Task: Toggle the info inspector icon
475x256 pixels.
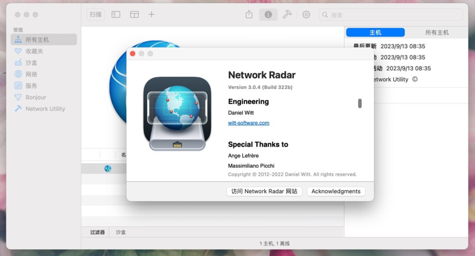Action: (x=268, y=14)
